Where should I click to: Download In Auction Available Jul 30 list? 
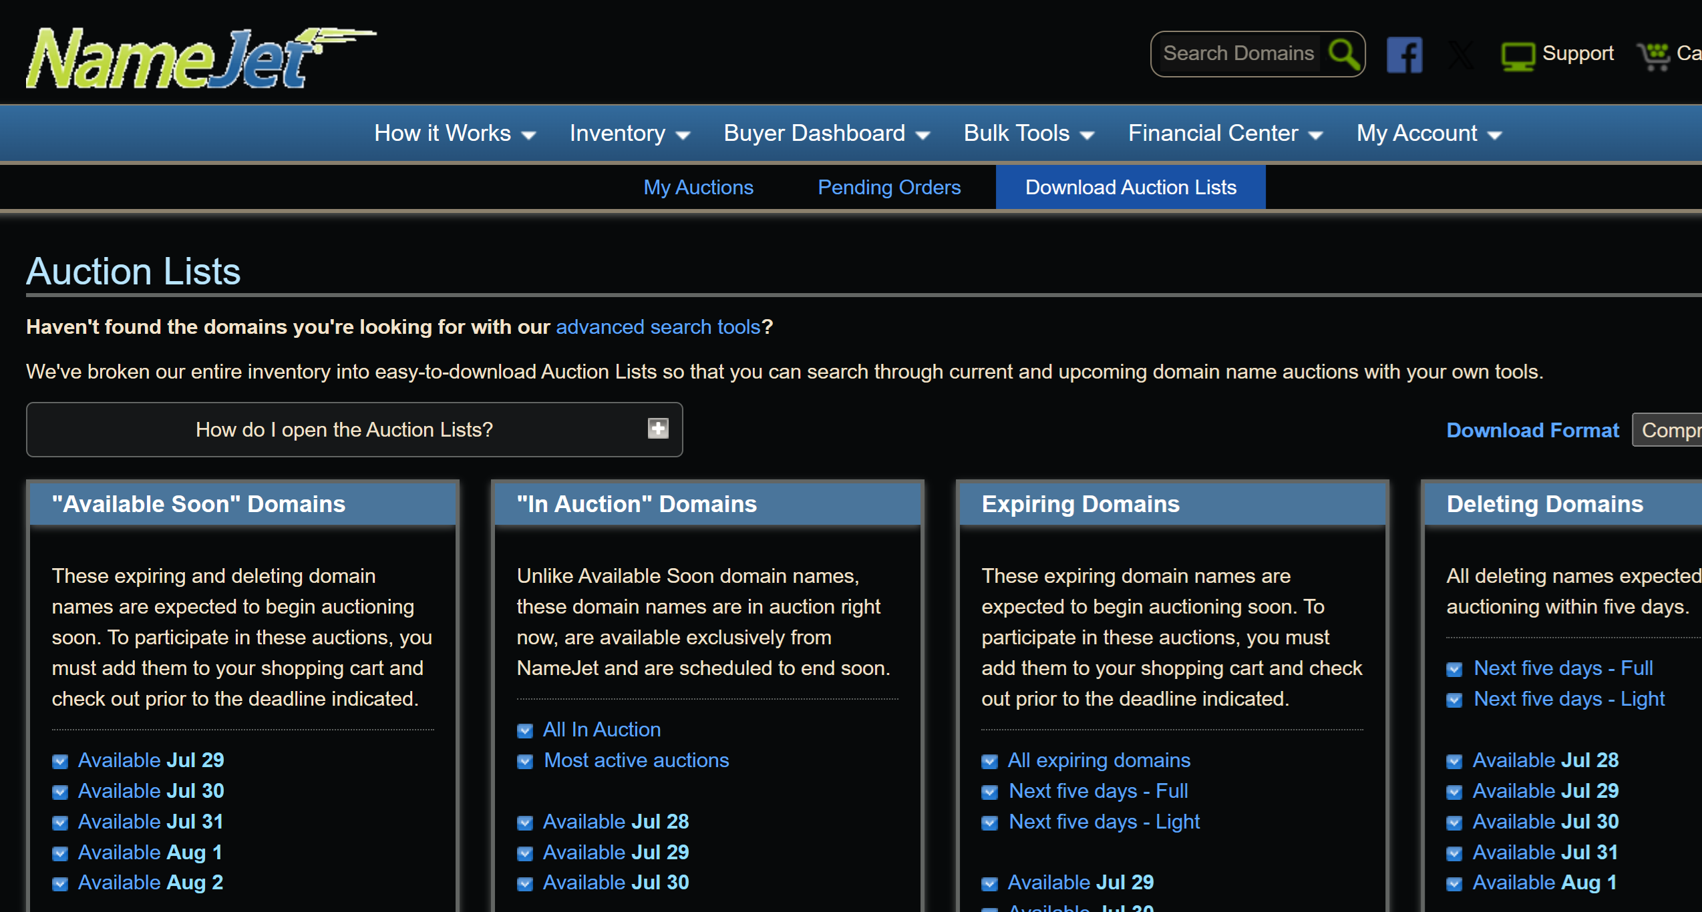click(615, 883)
